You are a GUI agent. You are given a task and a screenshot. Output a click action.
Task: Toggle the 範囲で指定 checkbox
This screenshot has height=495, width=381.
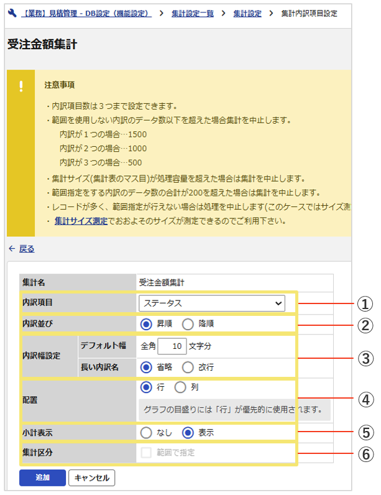pos(146,453)
